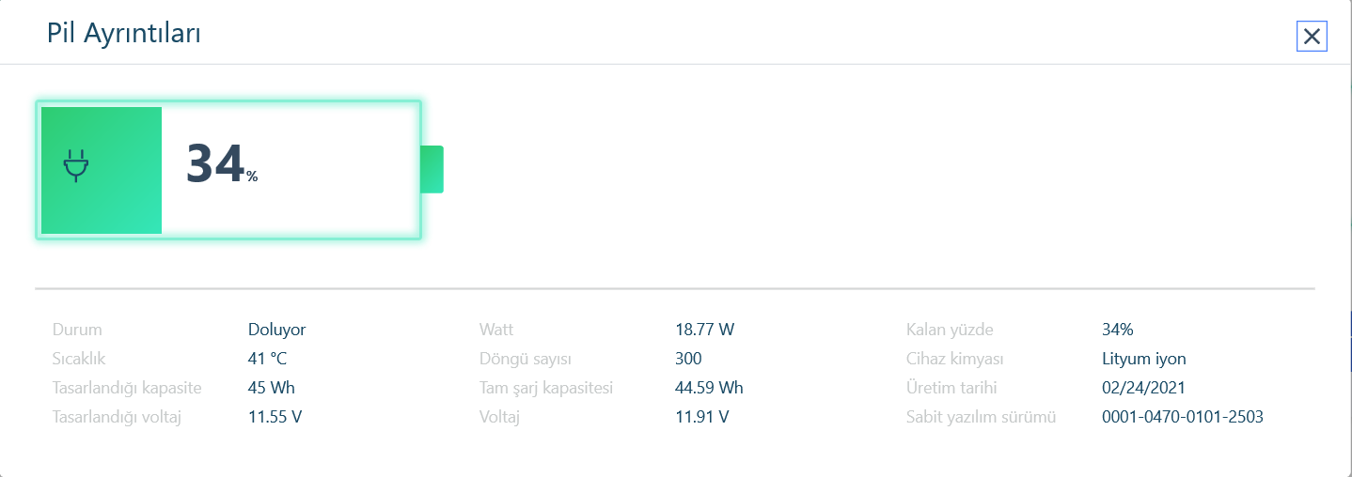Click the Üretim tarihi value 02/24/2021

tap(1143, 388)
